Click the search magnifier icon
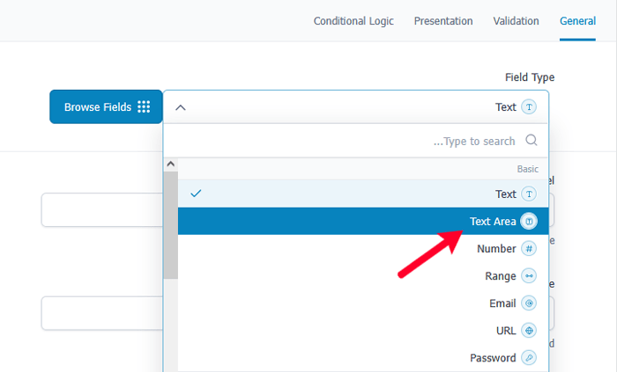 532,141
